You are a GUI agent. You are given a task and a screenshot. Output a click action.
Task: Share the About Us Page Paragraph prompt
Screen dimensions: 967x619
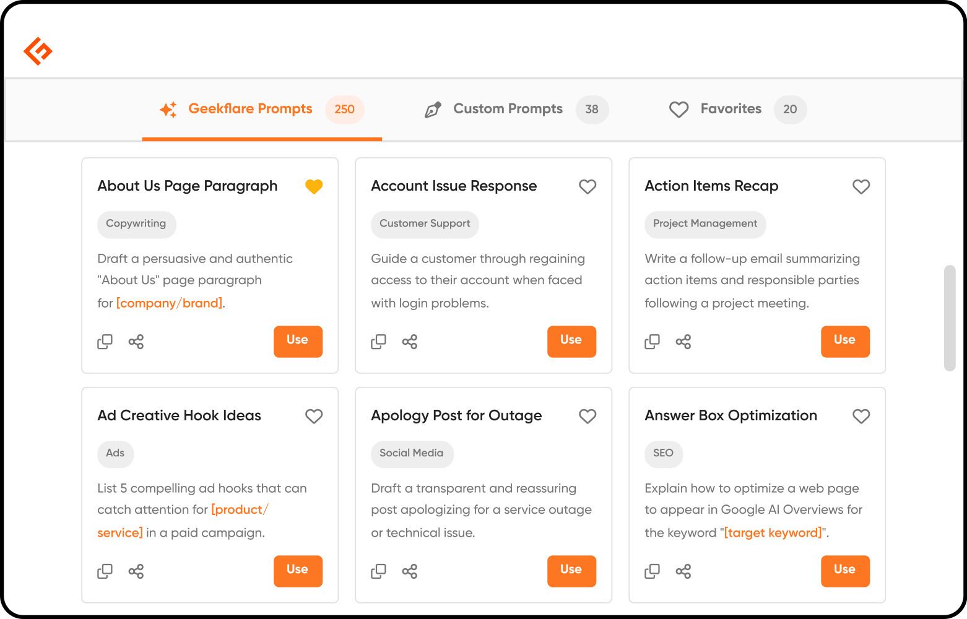[x=136, y=342]
